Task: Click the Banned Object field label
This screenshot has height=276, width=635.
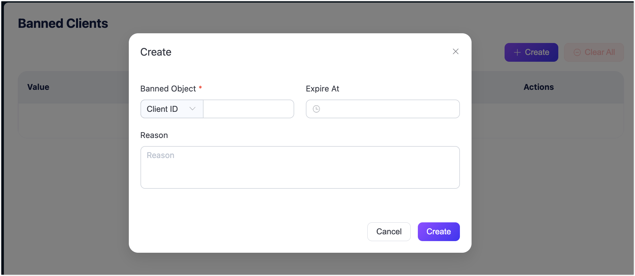Action: (x=168, y=89)
